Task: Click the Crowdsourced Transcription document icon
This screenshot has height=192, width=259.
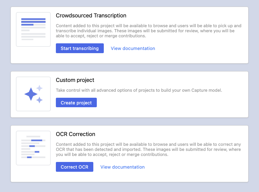Action: [x=33, y=29]
